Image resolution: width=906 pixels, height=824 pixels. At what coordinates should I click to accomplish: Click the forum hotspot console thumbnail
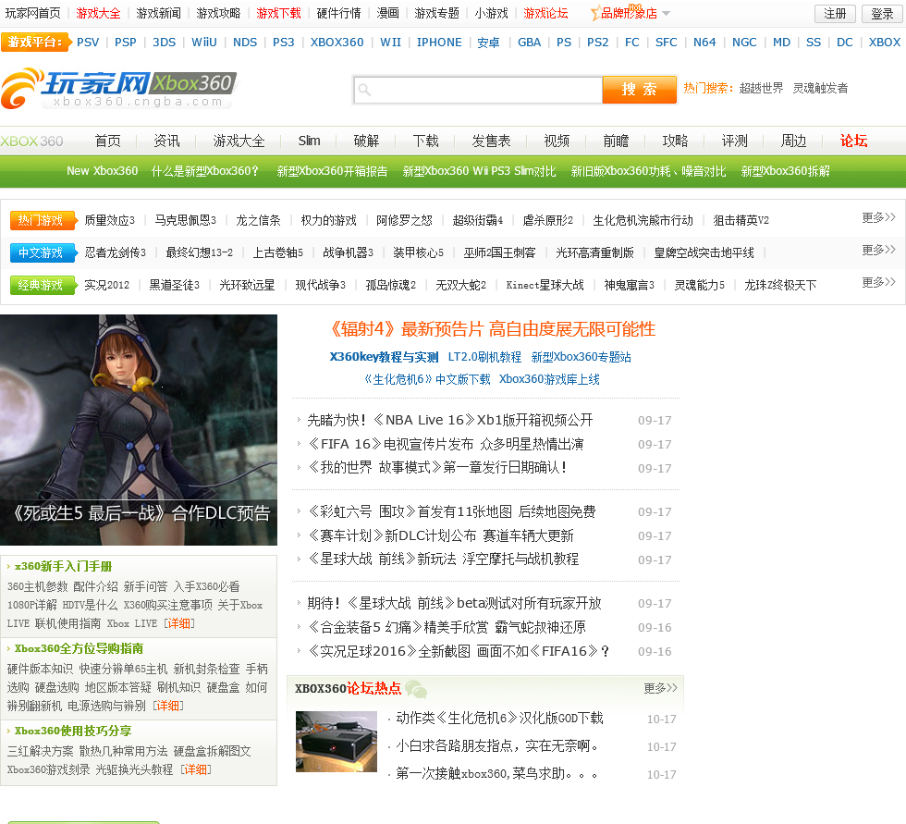[337, 742]
